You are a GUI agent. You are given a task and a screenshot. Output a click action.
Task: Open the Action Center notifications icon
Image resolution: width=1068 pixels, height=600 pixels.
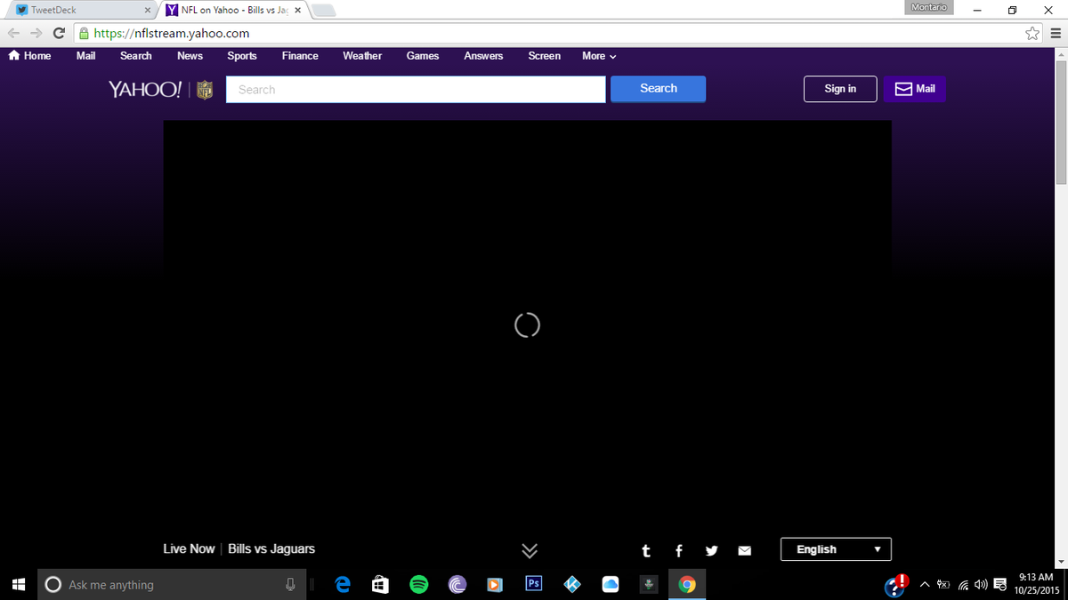pyautogui.click(x=1000, y=585)
